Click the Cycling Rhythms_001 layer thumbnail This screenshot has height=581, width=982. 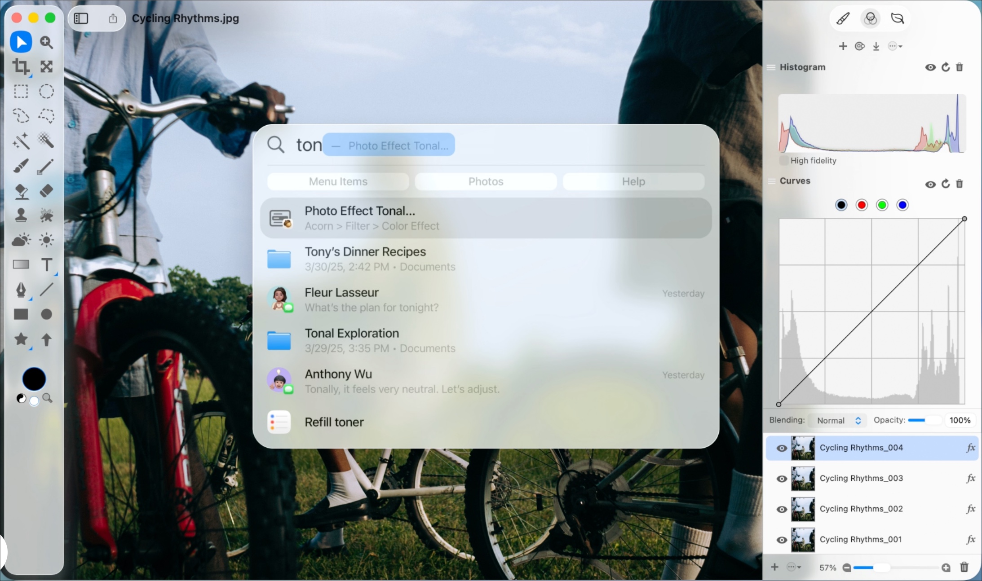804,540
